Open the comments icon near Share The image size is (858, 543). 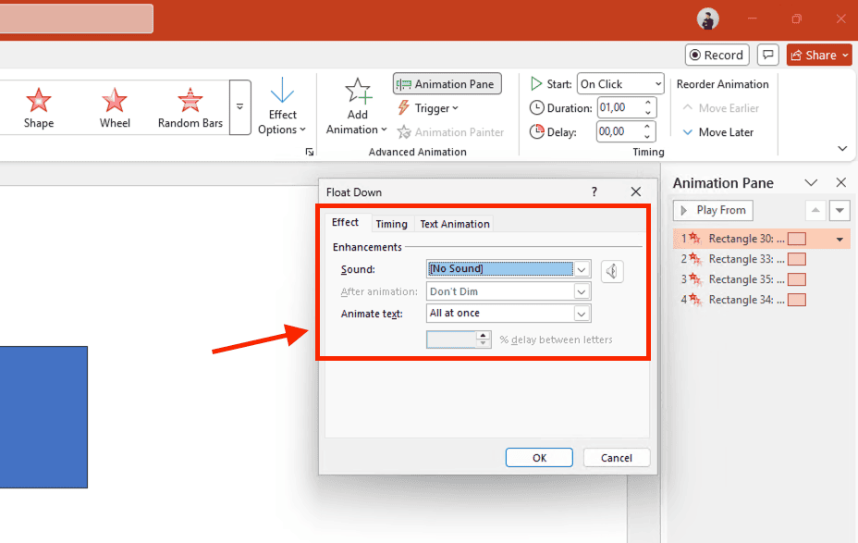coord(767,55)
